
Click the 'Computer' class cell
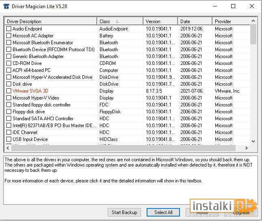click(108, 70)
